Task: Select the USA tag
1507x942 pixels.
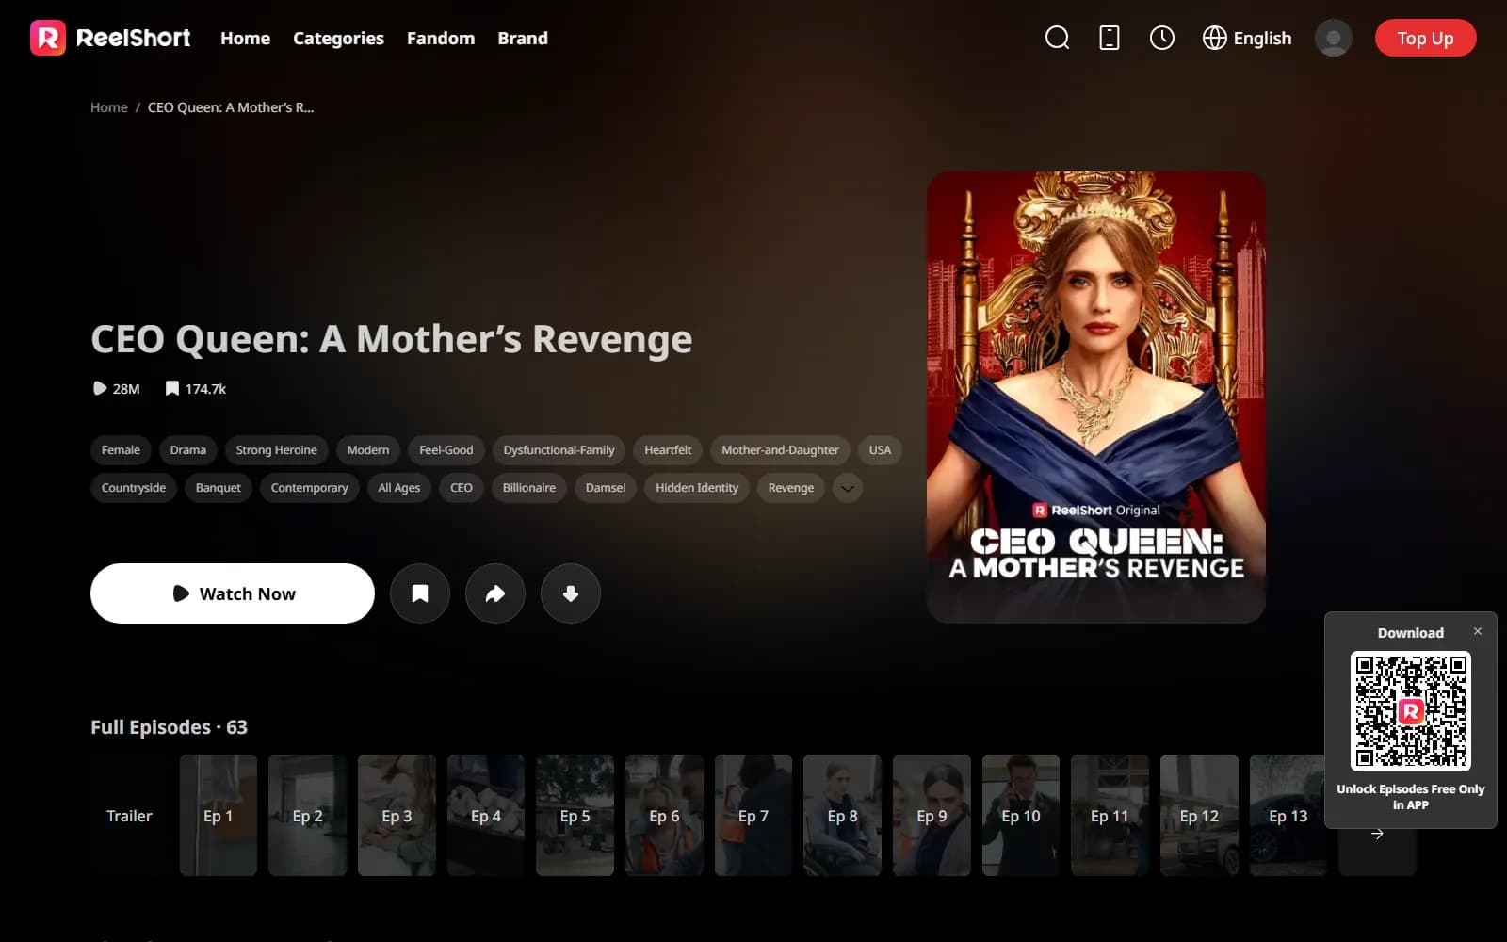Action: tap(880, 450)
